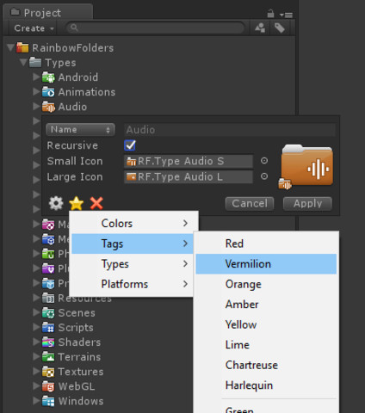Click the RF.Type Audio S field
Image resolution: width=365 pixels, height=413 pixels.
click(189, 161)
